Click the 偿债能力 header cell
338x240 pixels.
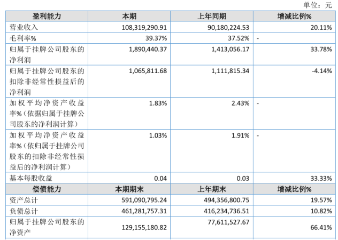tap(47, 189)
